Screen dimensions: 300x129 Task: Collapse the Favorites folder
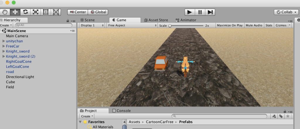[80, 122]
